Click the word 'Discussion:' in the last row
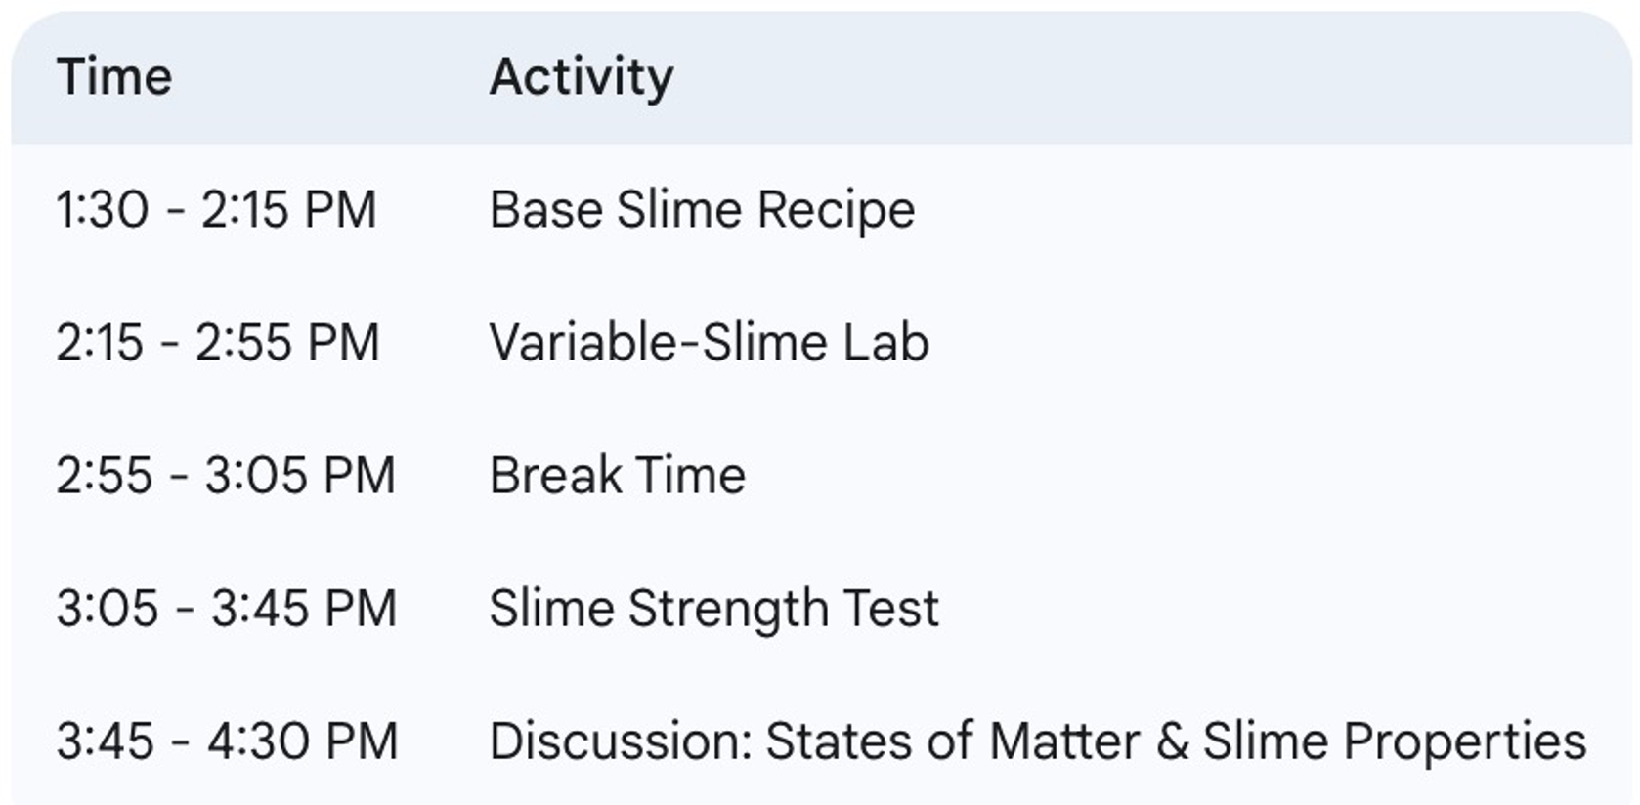The height and width of the screenshot is (805, 1640). 621,741
